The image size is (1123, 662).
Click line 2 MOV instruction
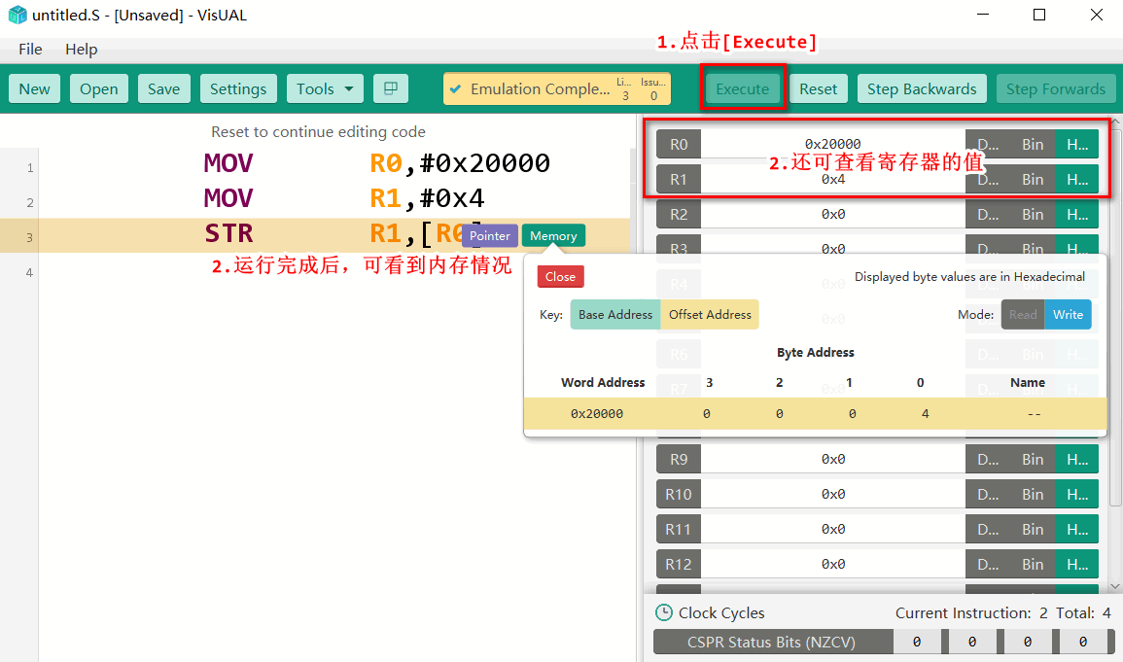228,198
